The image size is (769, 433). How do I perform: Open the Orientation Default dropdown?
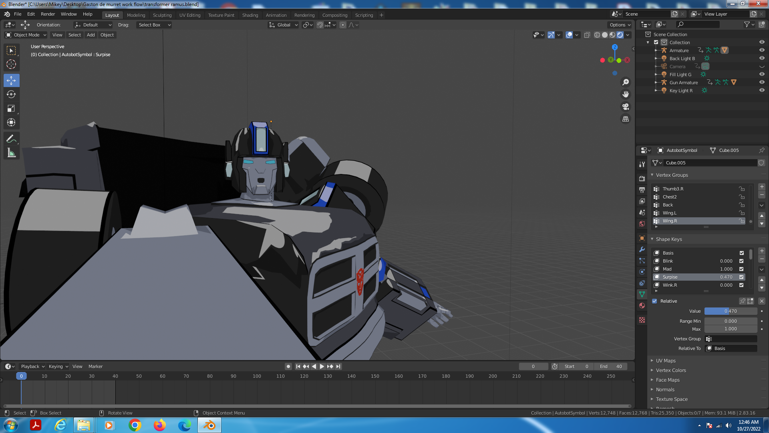click(x=93, y=25)
